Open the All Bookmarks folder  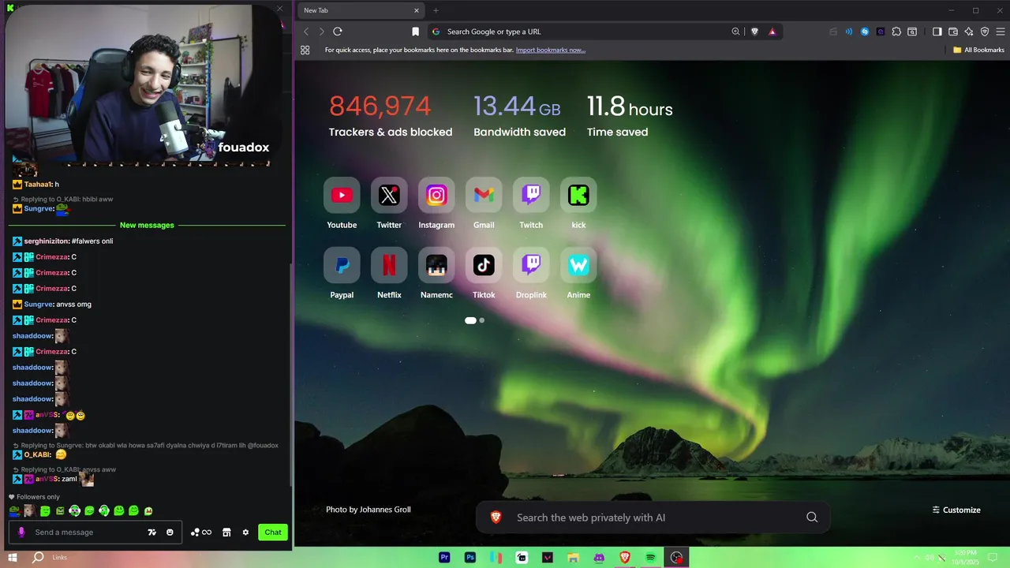(x=978, y=50)
